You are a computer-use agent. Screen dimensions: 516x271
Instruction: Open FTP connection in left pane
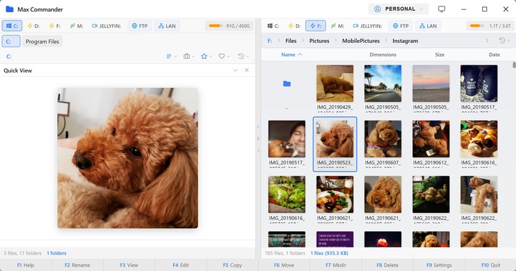click(140, 26)
